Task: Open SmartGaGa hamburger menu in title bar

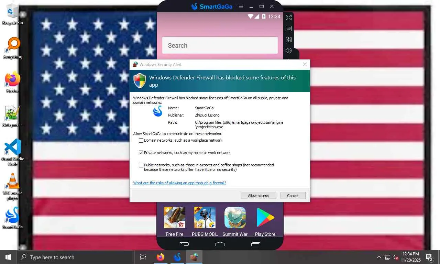Action: (241, 7)
